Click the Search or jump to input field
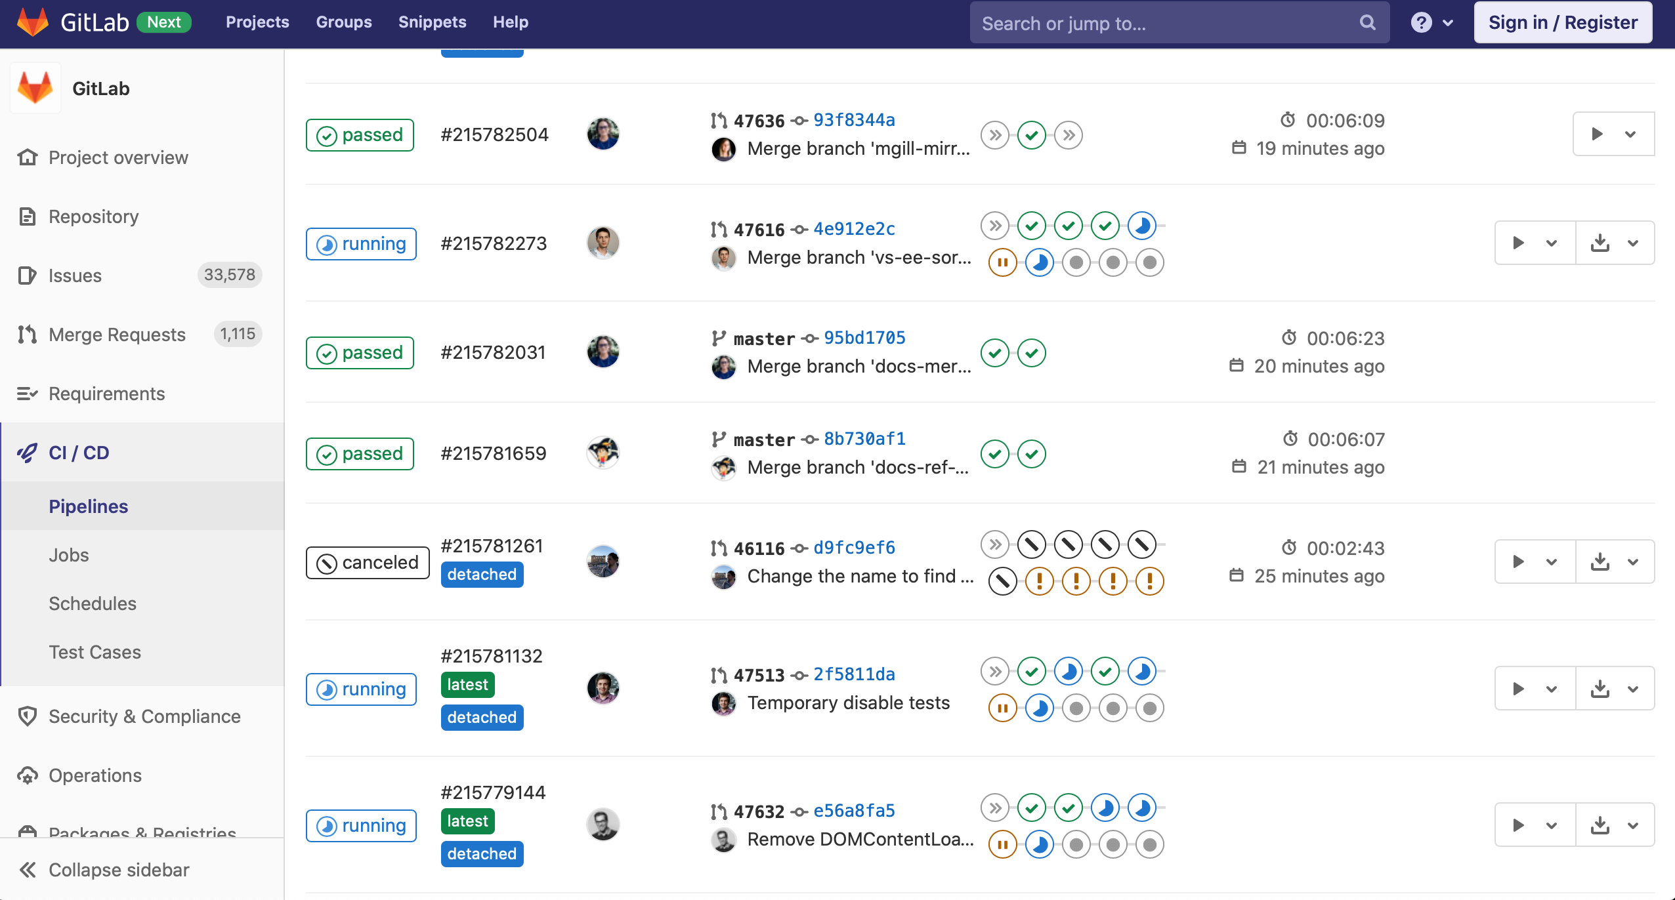 pos(1177,22)
